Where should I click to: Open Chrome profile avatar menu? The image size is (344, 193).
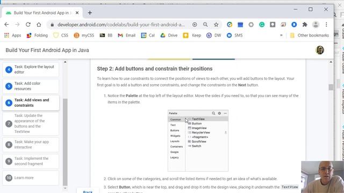316,25
